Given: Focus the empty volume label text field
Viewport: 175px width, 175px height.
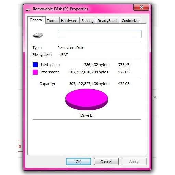Looking at the screenshot, I should click(x=100, y=34).
